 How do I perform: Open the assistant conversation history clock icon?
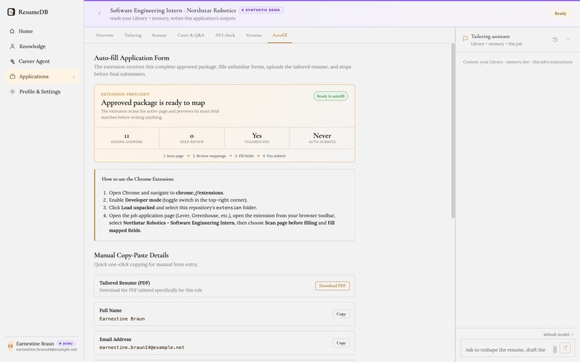click(555, 40)
